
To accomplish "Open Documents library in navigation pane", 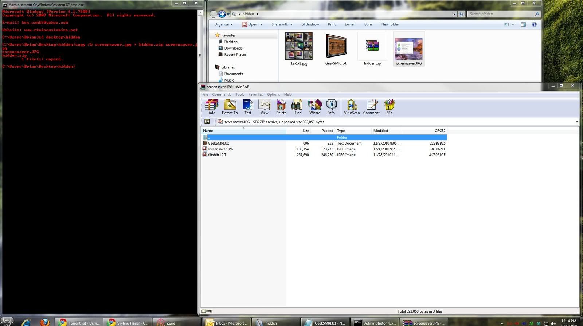I will (x=233, y=74).
